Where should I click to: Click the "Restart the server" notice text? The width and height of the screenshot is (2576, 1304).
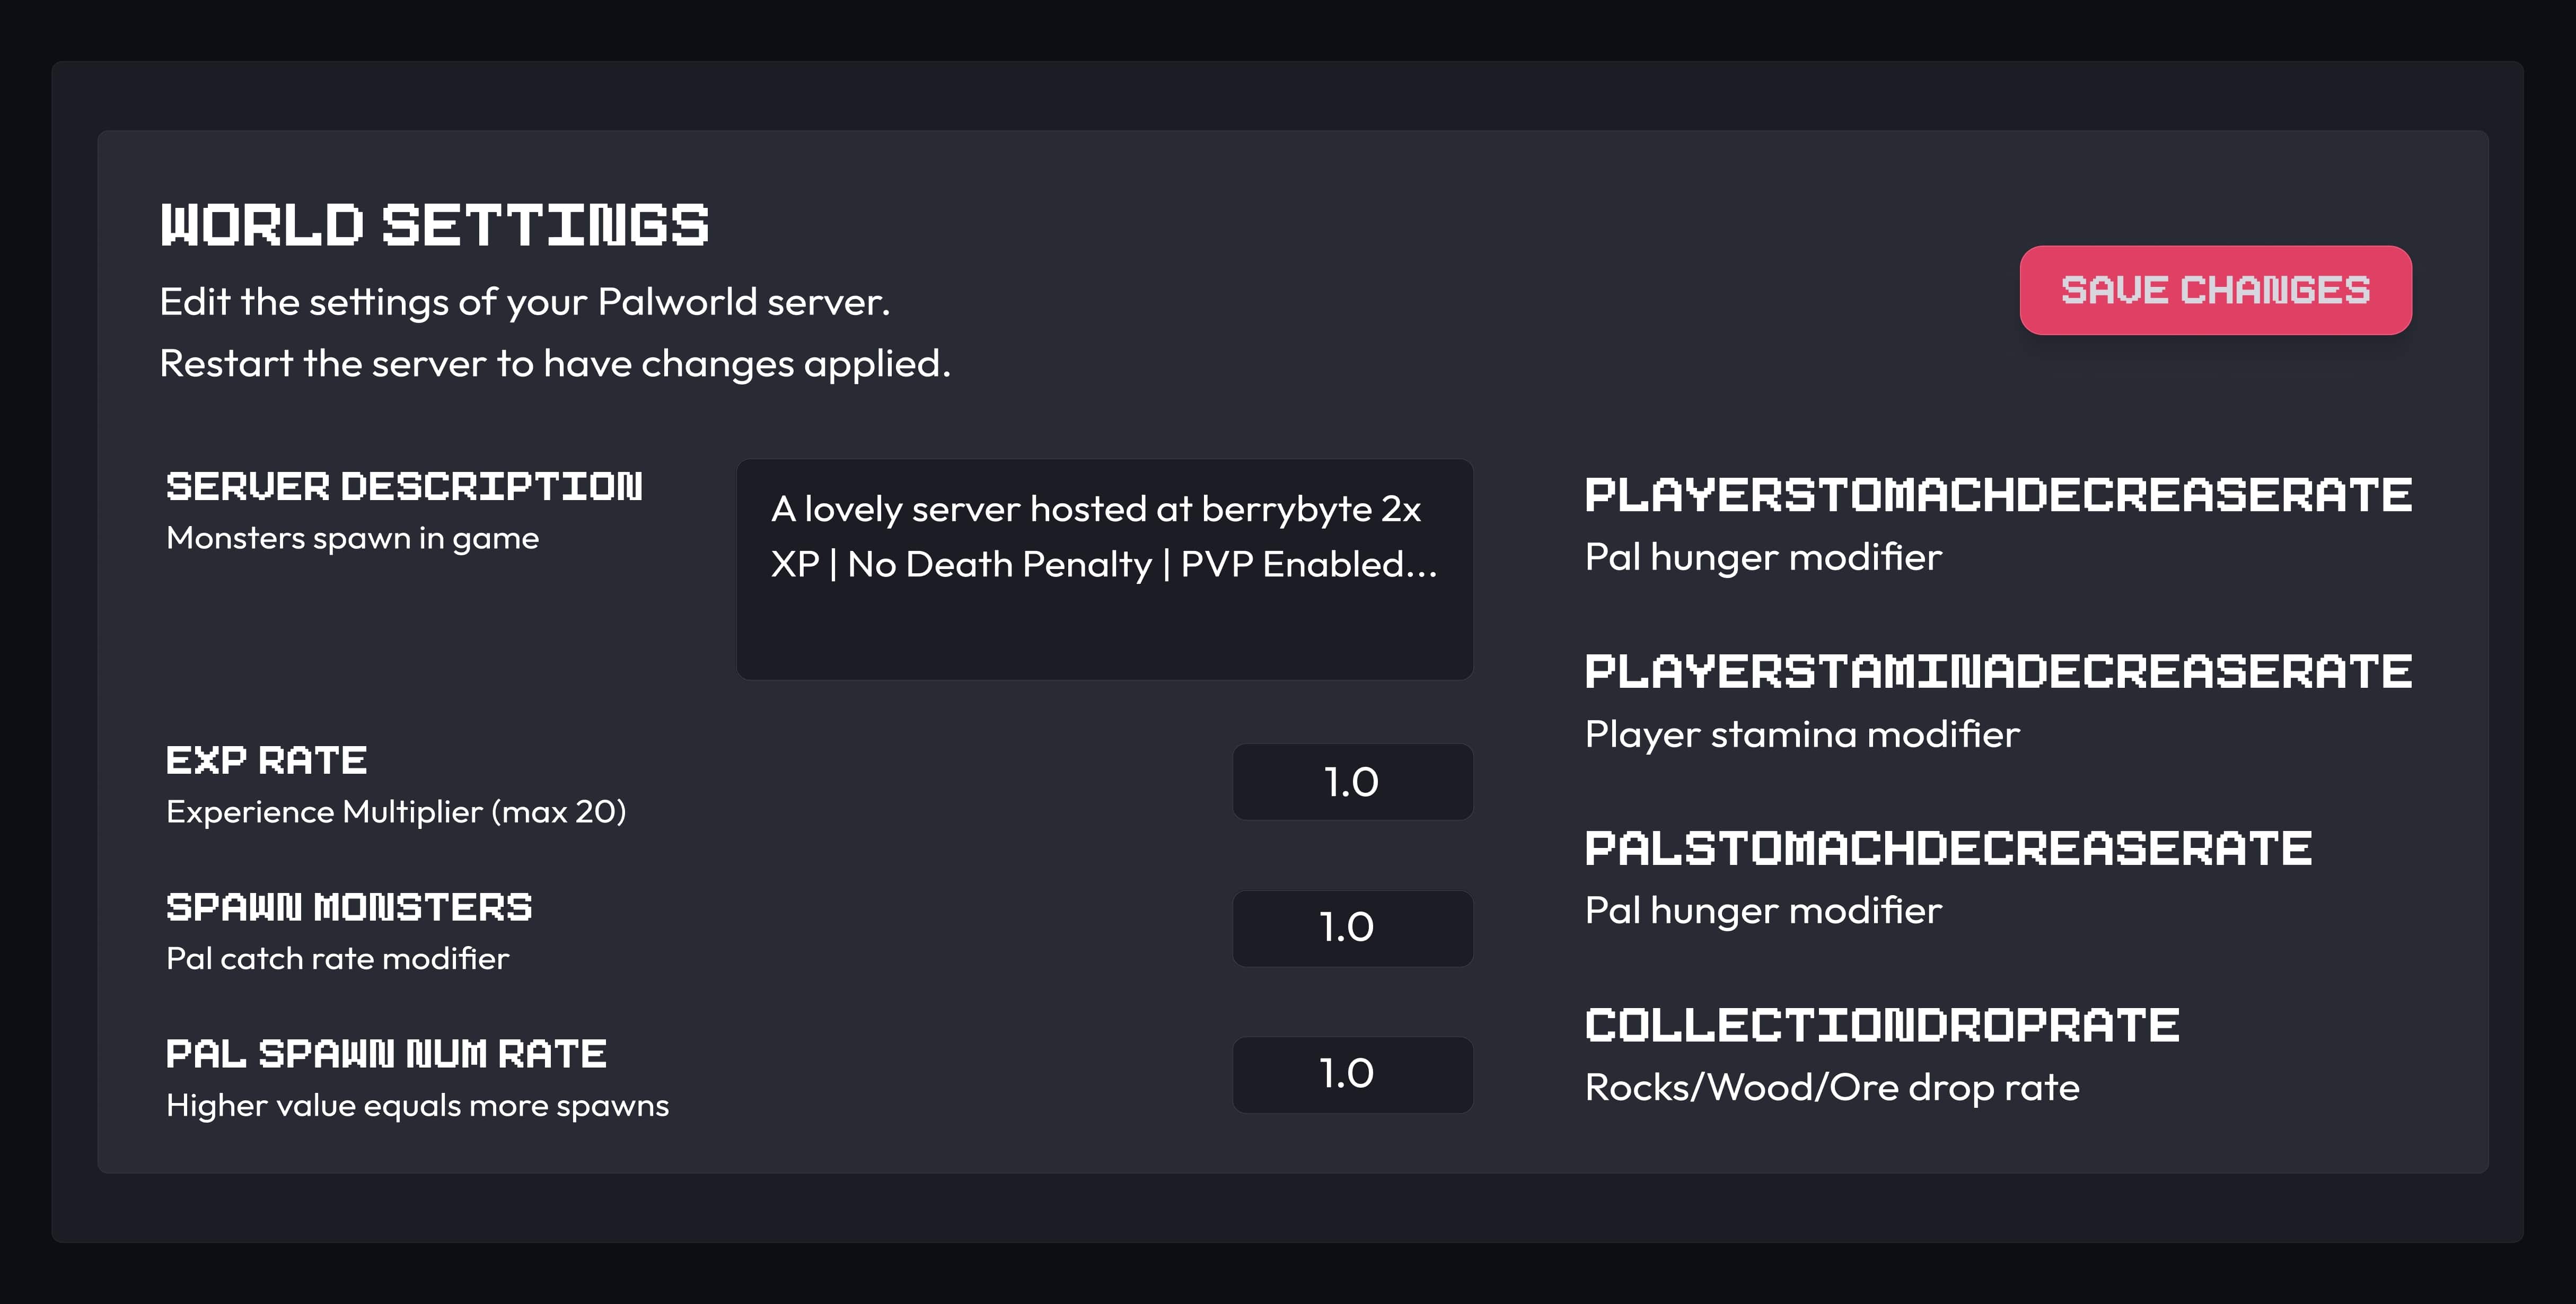pos(555,364)
